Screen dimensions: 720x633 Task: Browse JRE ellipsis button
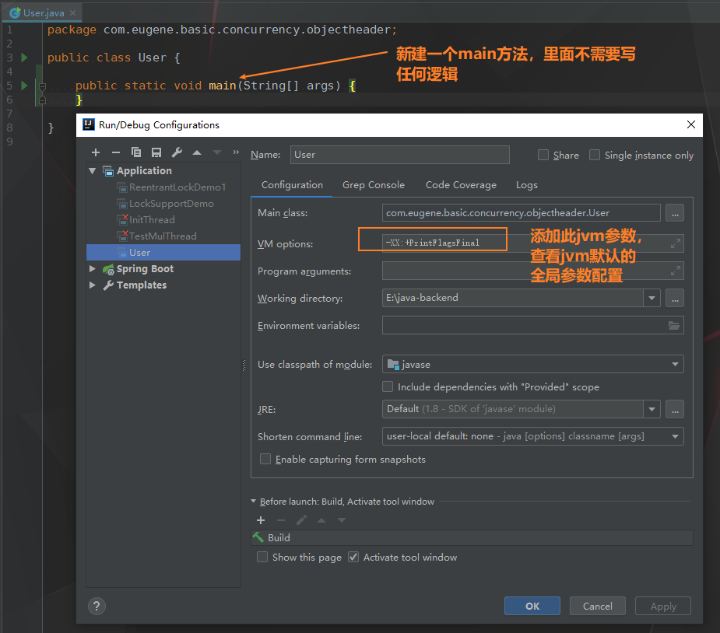(x=675, y=409)
